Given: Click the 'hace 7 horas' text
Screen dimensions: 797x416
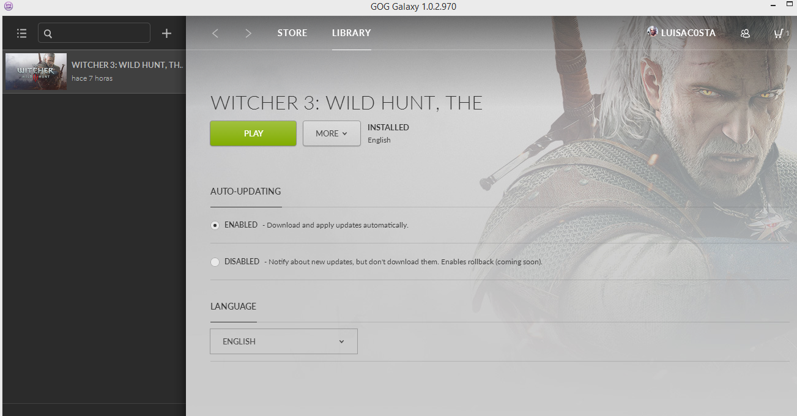Looking at the screenshot, I should point(92,78).
